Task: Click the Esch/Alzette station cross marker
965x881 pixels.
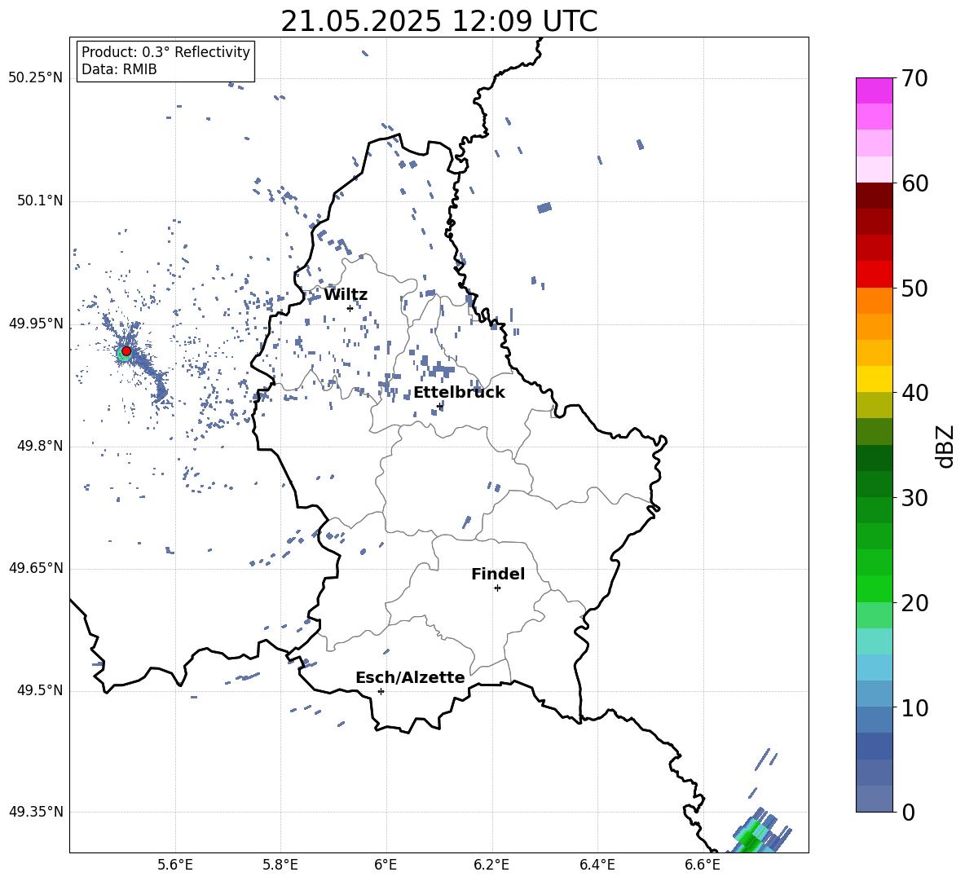Action: coord(381,691)
